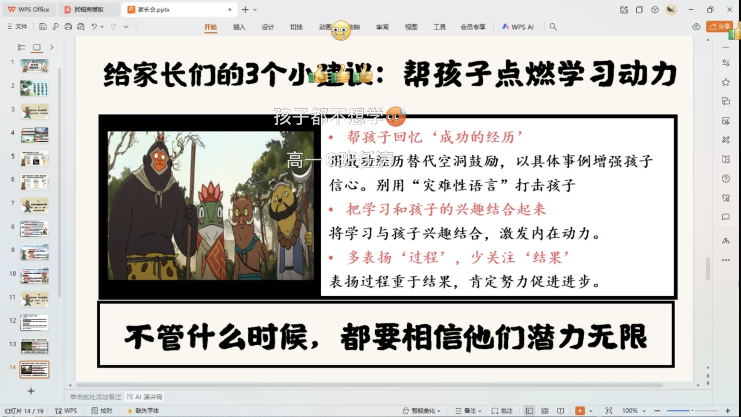Open the 会员专享 tab
Viewport: 741px width, 417px height.
(473, 27)
